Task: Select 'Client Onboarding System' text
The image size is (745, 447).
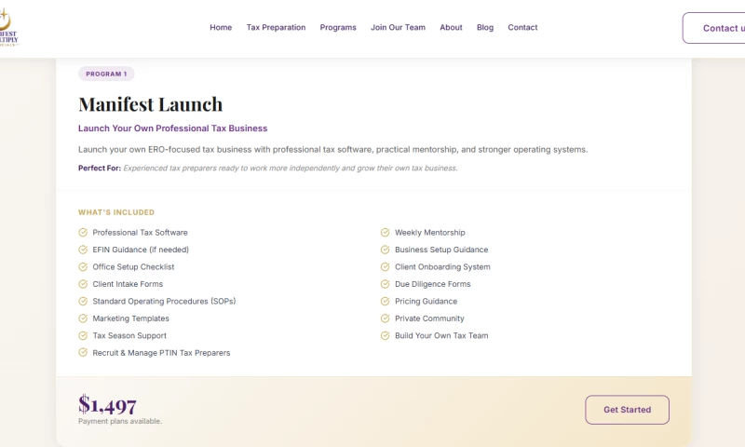Action: (442, 267)
